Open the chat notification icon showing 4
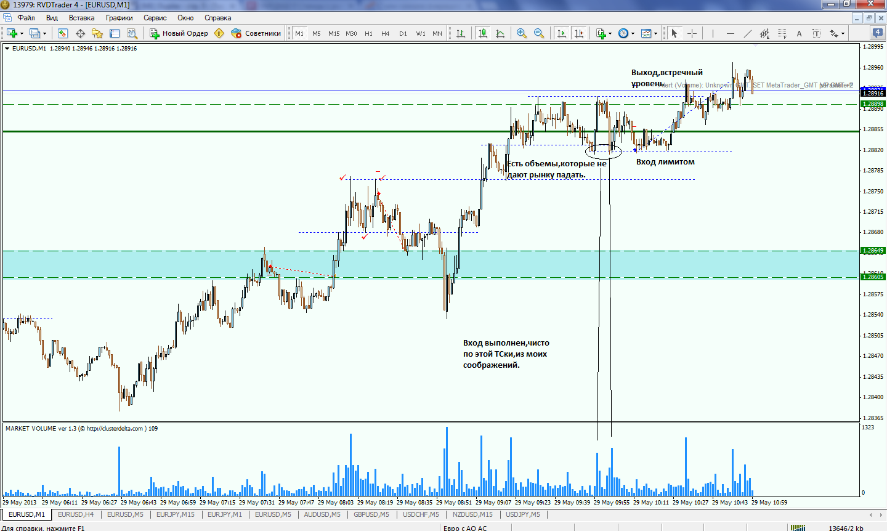887x531 pixels. click(x=877, y=33)
